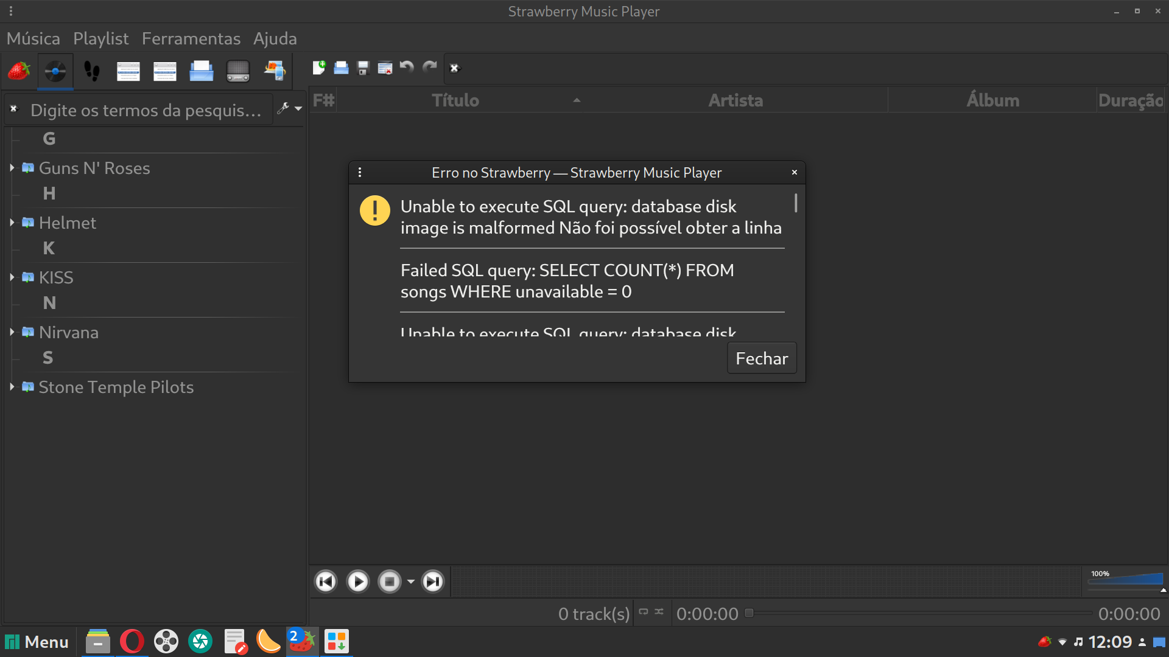Image resolution: width=1169 pixels, height=657 pixels.
Task: Clear the playlist filter field icon
Action: click(454, 68)
